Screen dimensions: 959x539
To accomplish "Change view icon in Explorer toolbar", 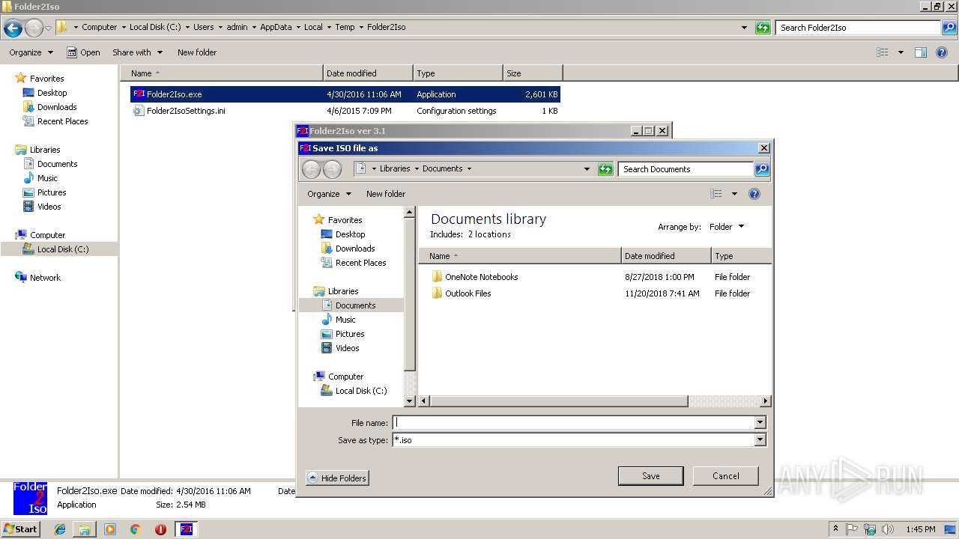I will 883,52.
